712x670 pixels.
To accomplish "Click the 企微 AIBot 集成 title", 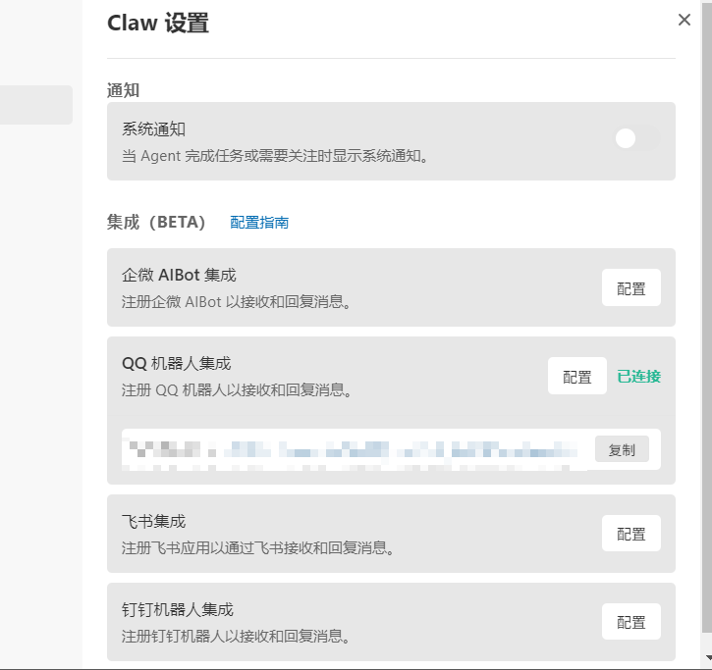I will click(179, 275).
